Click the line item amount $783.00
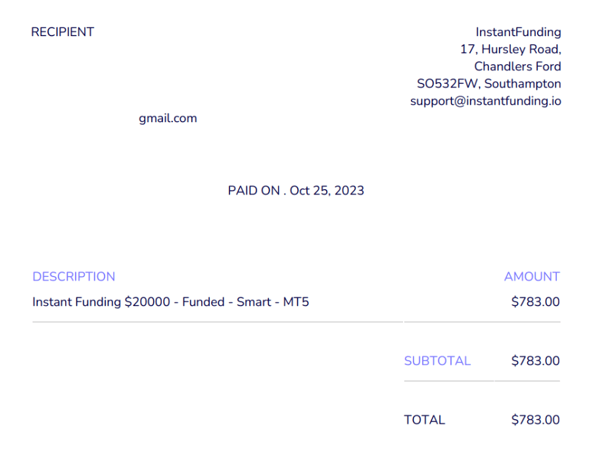593x471 pixels. tap(535, 302)
